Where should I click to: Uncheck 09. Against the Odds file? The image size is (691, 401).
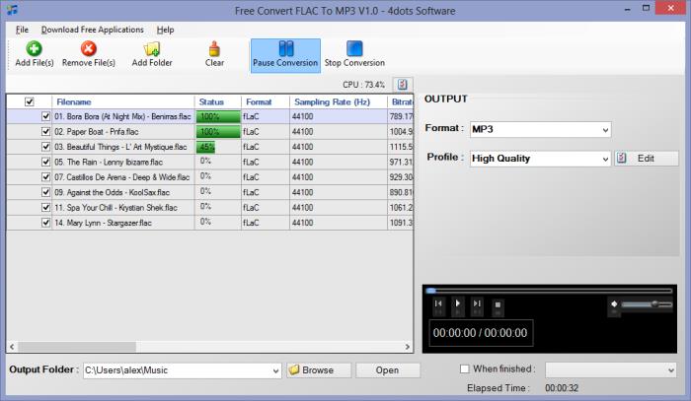pos(45,192)
